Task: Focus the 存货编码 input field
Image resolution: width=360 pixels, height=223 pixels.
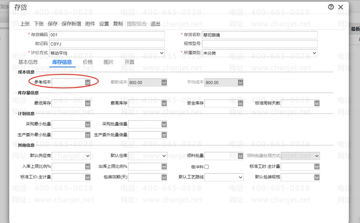Action: 107,35
